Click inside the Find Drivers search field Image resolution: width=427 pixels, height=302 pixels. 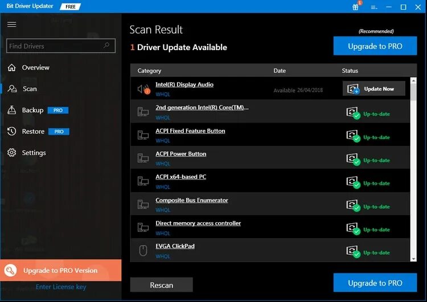coord(61,46)
